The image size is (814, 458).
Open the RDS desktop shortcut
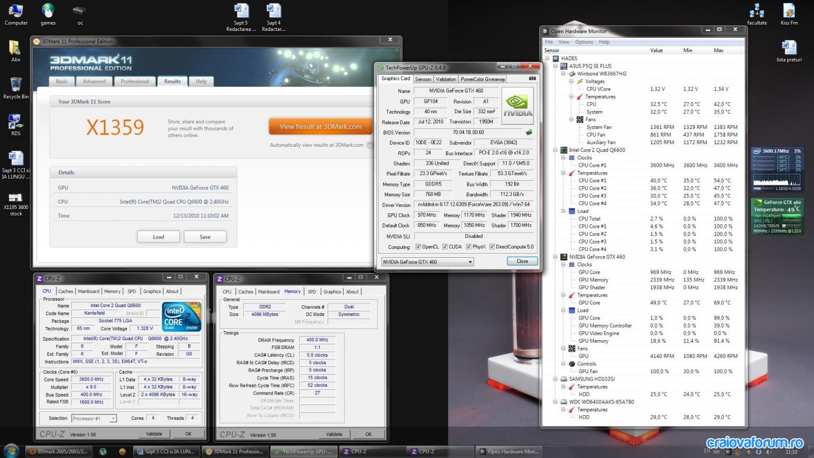point(16,125)
